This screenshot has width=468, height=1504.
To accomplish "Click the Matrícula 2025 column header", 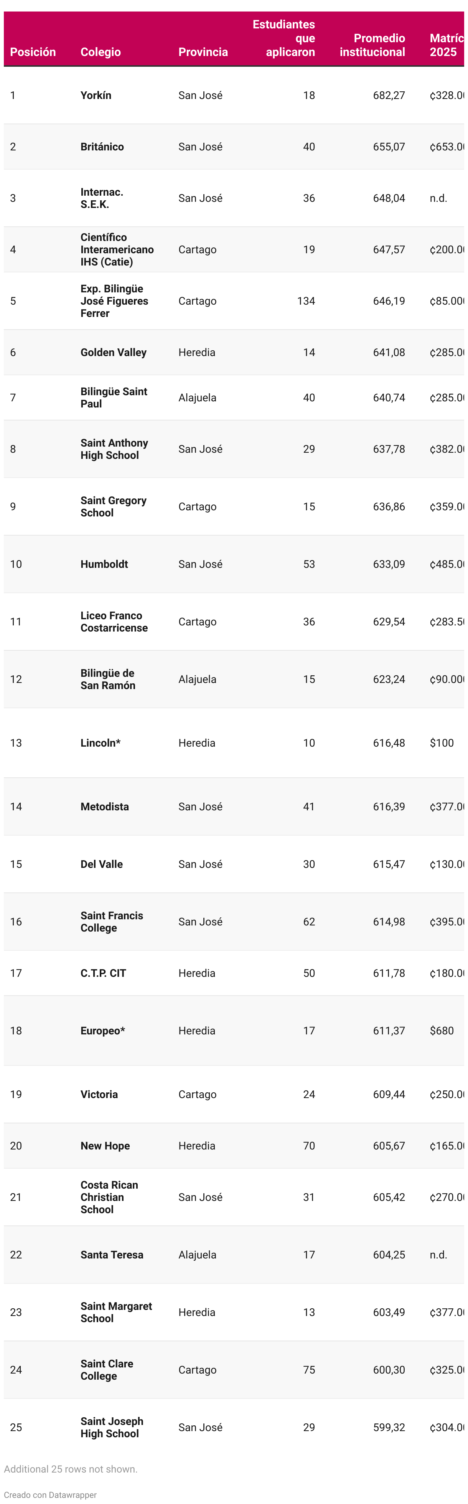I will [446, 45].
